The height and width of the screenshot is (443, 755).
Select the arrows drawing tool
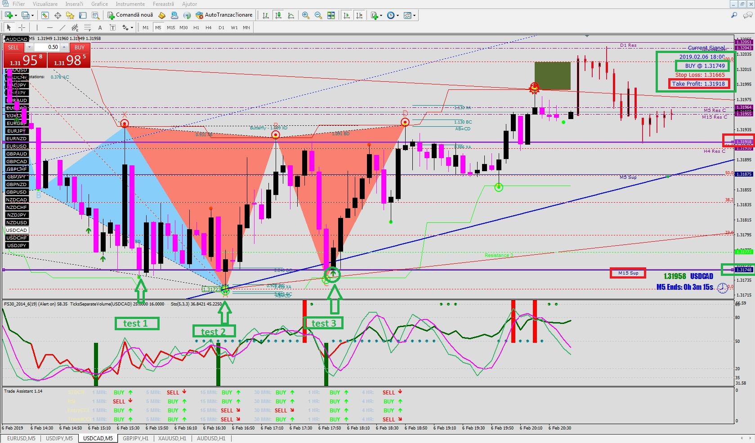125,28
